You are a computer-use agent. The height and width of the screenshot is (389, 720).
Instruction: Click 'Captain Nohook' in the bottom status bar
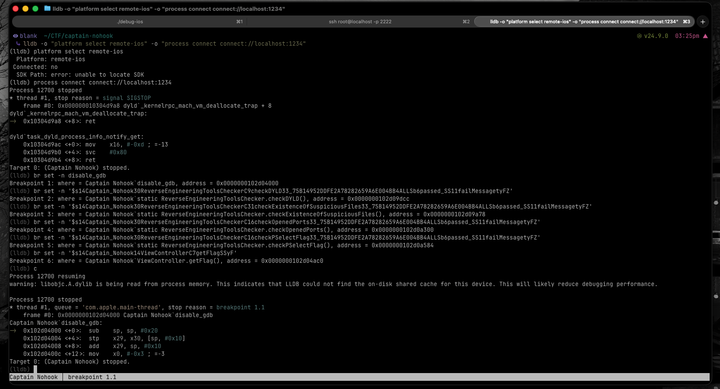coord(34,377)
